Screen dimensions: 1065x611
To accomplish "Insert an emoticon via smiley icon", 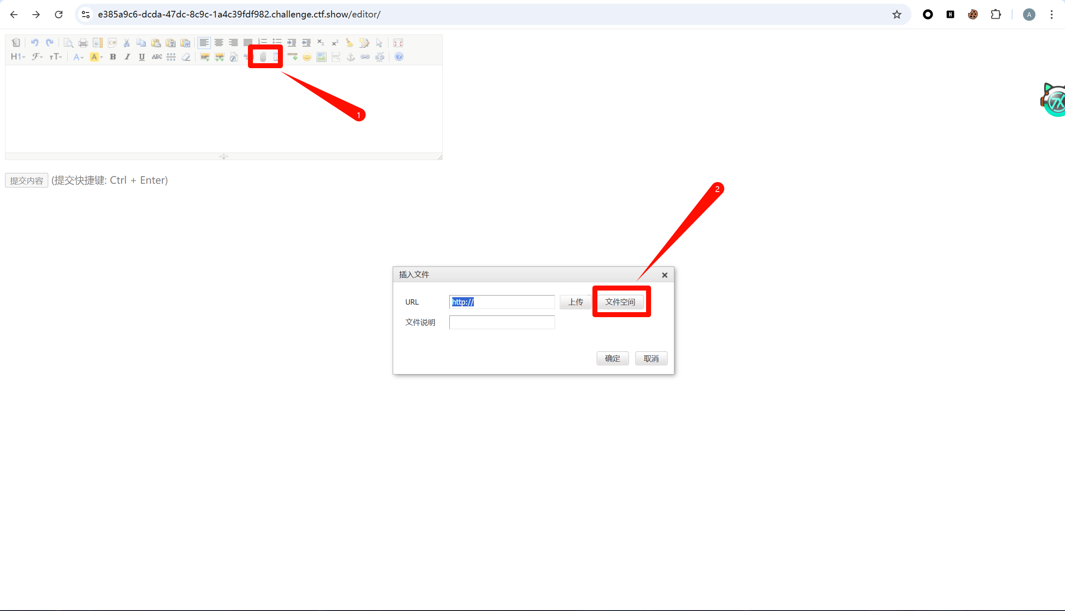I will [x=307, y=57].
